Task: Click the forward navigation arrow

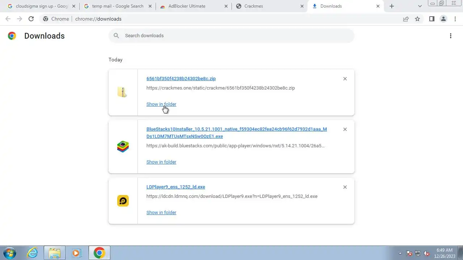Action: pos(20,19)
